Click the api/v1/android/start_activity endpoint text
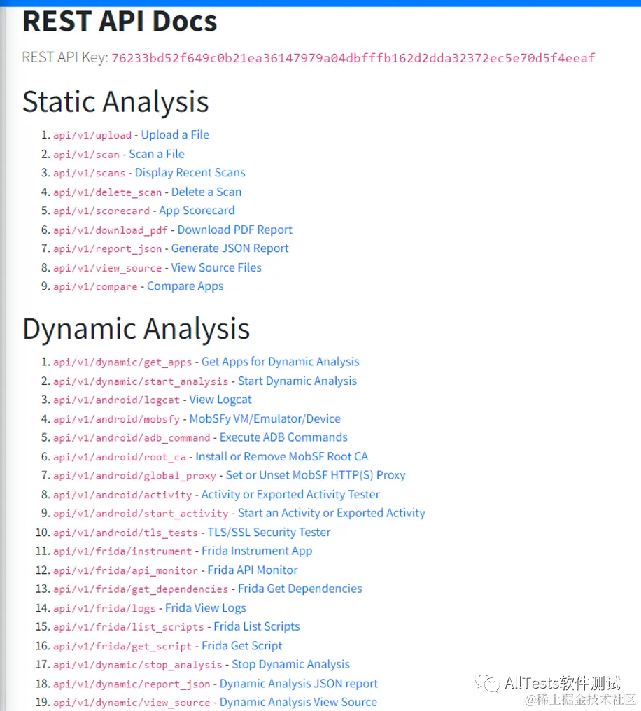This screenshot has height=711, width=641. (141, 513)
